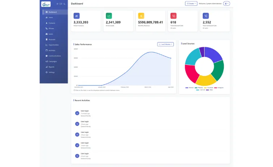The width and height of the screenshot is (273, 167).
Task: Click the yellow segment of Lead Sources donut
Action: pyautogui.click(x=206, y=80)
